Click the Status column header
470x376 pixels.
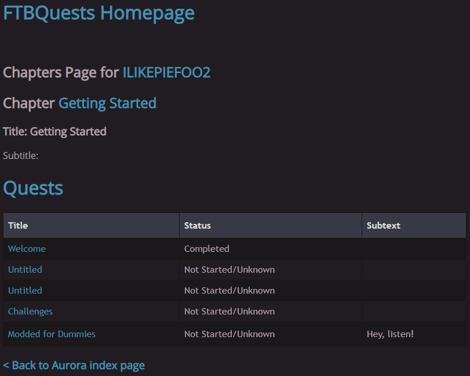point(198,225)
